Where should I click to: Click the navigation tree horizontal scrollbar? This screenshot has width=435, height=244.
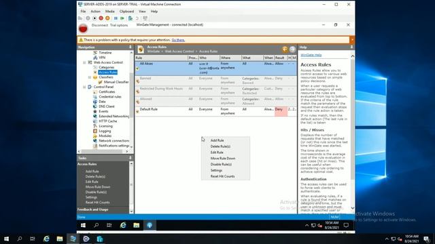pos(103,151)
